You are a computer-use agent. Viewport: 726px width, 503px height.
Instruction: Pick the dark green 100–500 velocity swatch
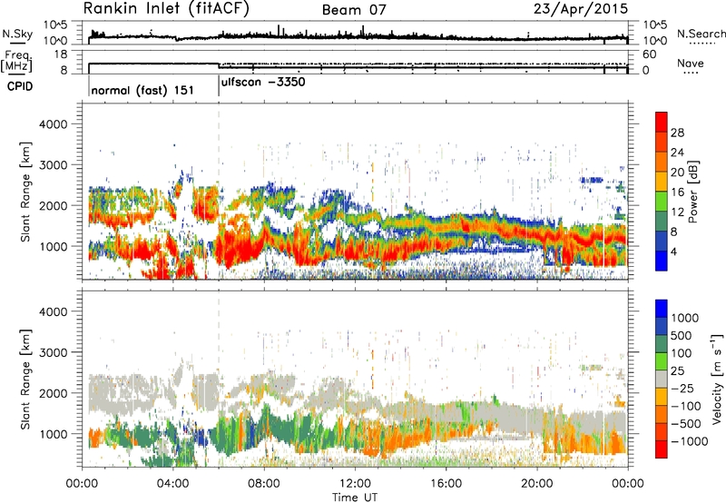[x=662, y=344]
